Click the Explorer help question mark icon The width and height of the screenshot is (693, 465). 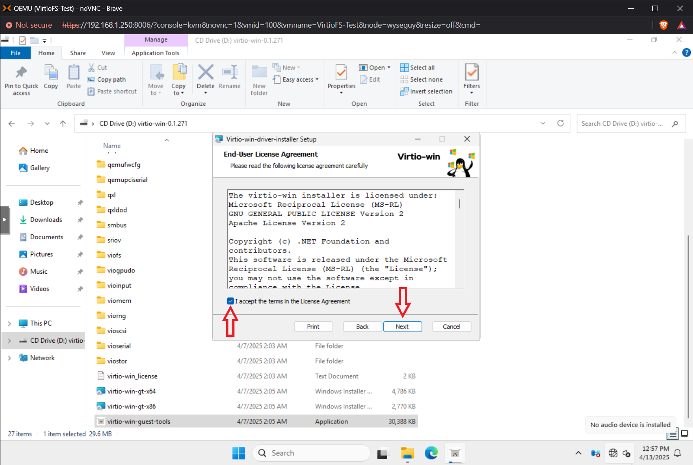point(686,53)
